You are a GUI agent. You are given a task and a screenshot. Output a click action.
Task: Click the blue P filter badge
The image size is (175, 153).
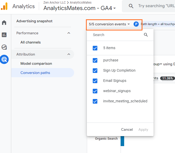(136, 24)
